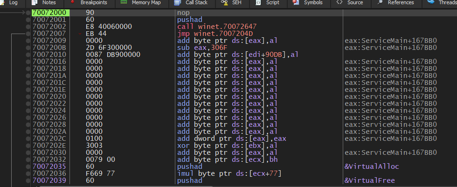This screenshot has height=187, width=457.
Task: Click the Symbols tab icon
Action: pos(296,2)
